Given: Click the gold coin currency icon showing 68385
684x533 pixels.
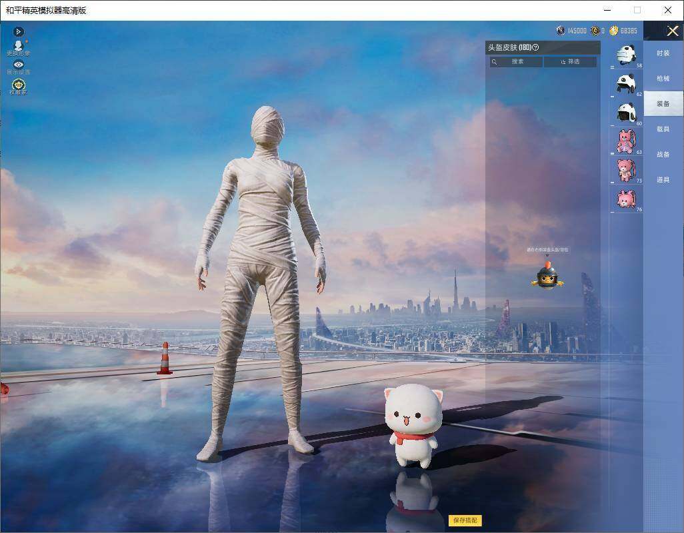Looking at the screenshot, I should [x=614, y=31].
